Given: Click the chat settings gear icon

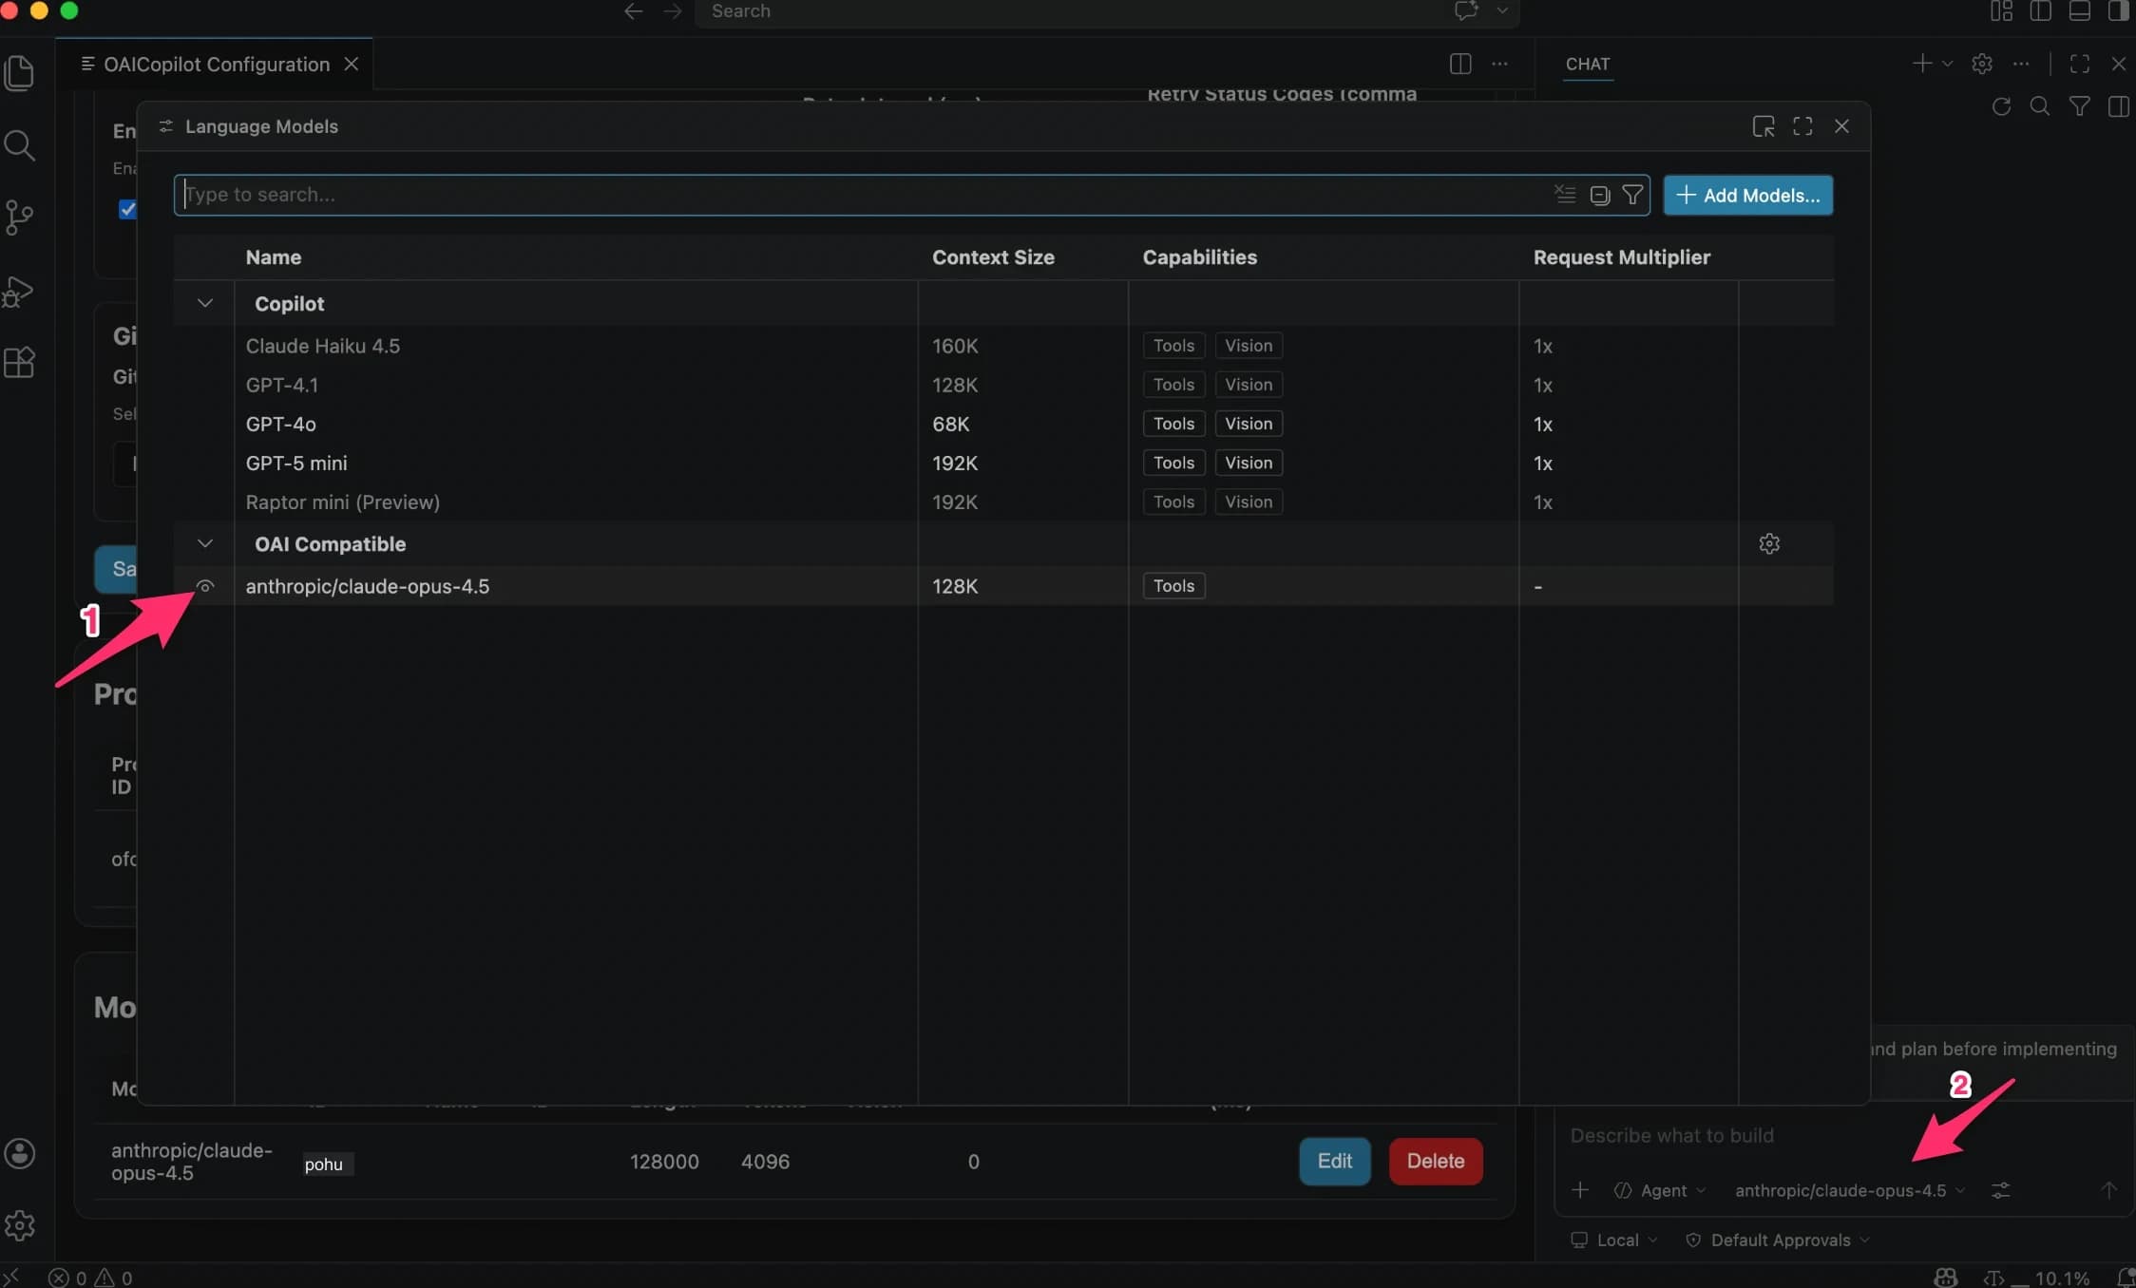Looking at the screenshot, I should (1981, 64).
